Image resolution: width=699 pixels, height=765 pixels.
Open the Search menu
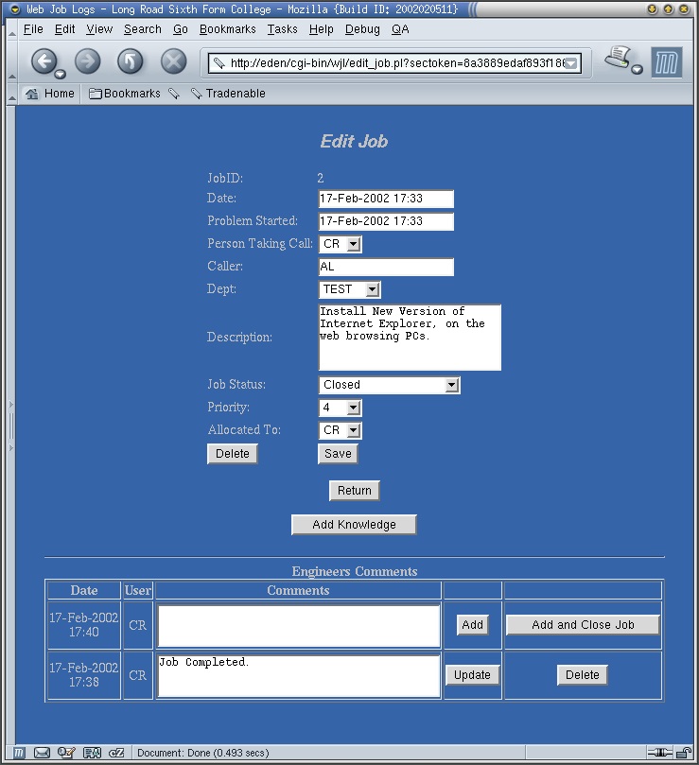click(143, 29)
